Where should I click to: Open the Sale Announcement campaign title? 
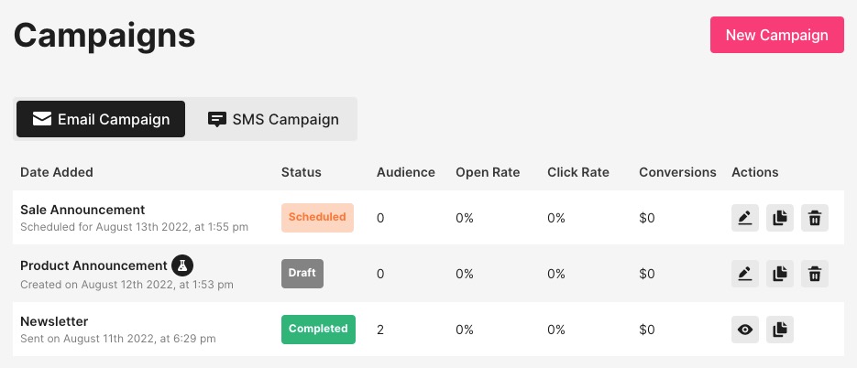(82, 210)
